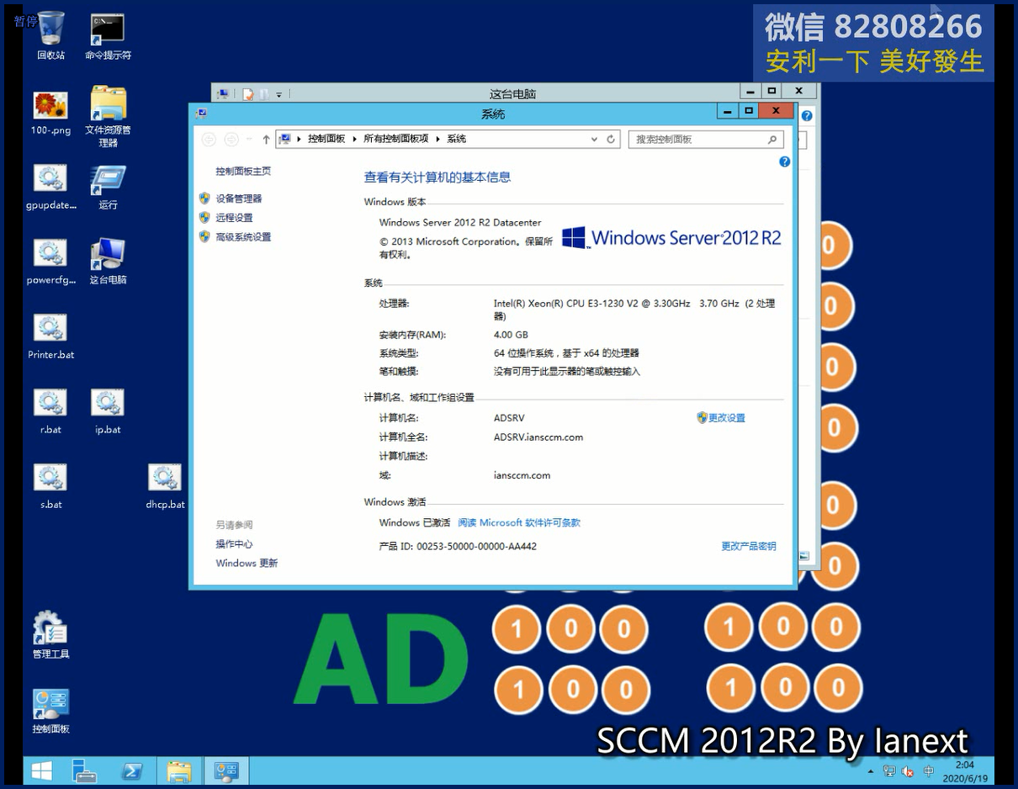This screenshot has width=1018, height=789.
Task: Select the Printer.bat desktop file
Action: pyautogui.click(x=50, y=336)
